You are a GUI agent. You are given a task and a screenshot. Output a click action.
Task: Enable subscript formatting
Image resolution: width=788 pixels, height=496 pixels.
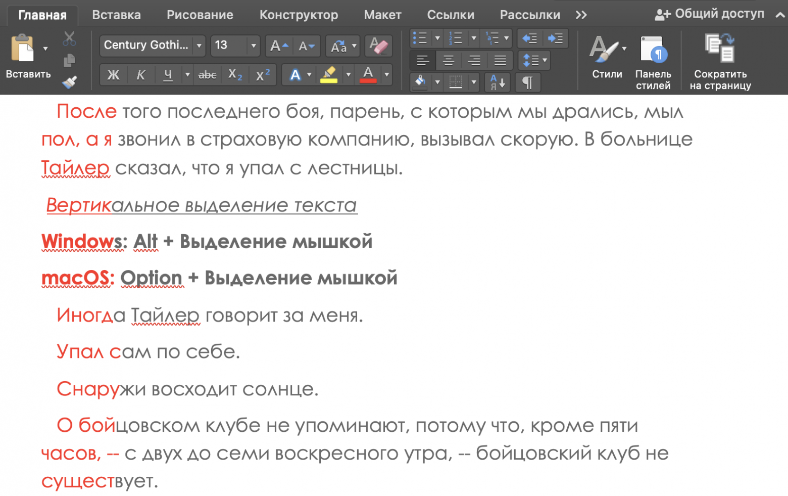pos(235,75)
